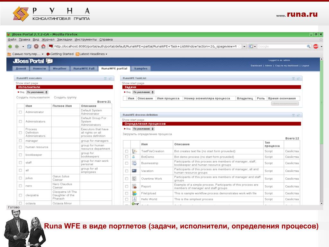329x247 pixels.
Task: Check the manager group checkbox
Action: pyautogui.click(x=20, y=141)
